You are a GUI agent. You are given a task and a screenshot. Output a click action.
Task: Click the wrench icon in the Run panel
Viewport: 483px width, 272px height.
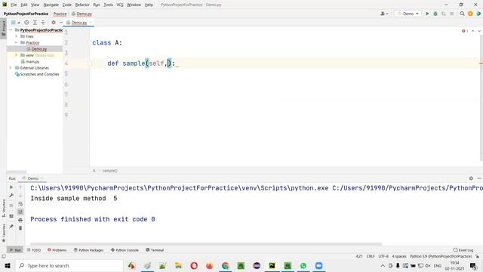tap(11, 195)
